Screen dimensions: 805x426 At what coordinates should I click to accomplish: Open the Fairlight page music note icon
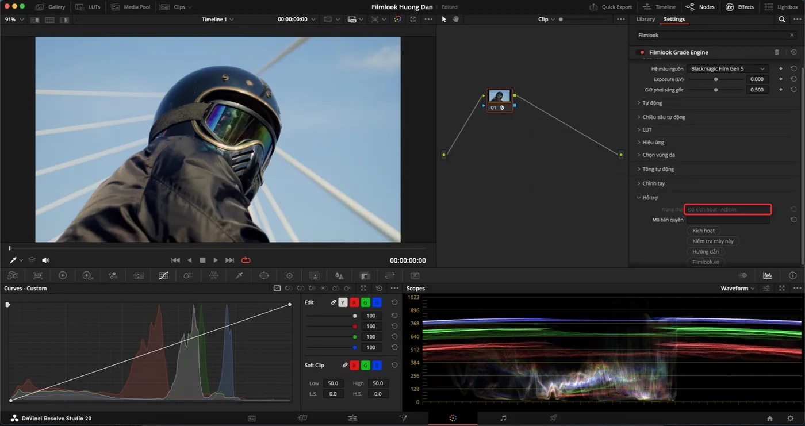tap(503, 418)
